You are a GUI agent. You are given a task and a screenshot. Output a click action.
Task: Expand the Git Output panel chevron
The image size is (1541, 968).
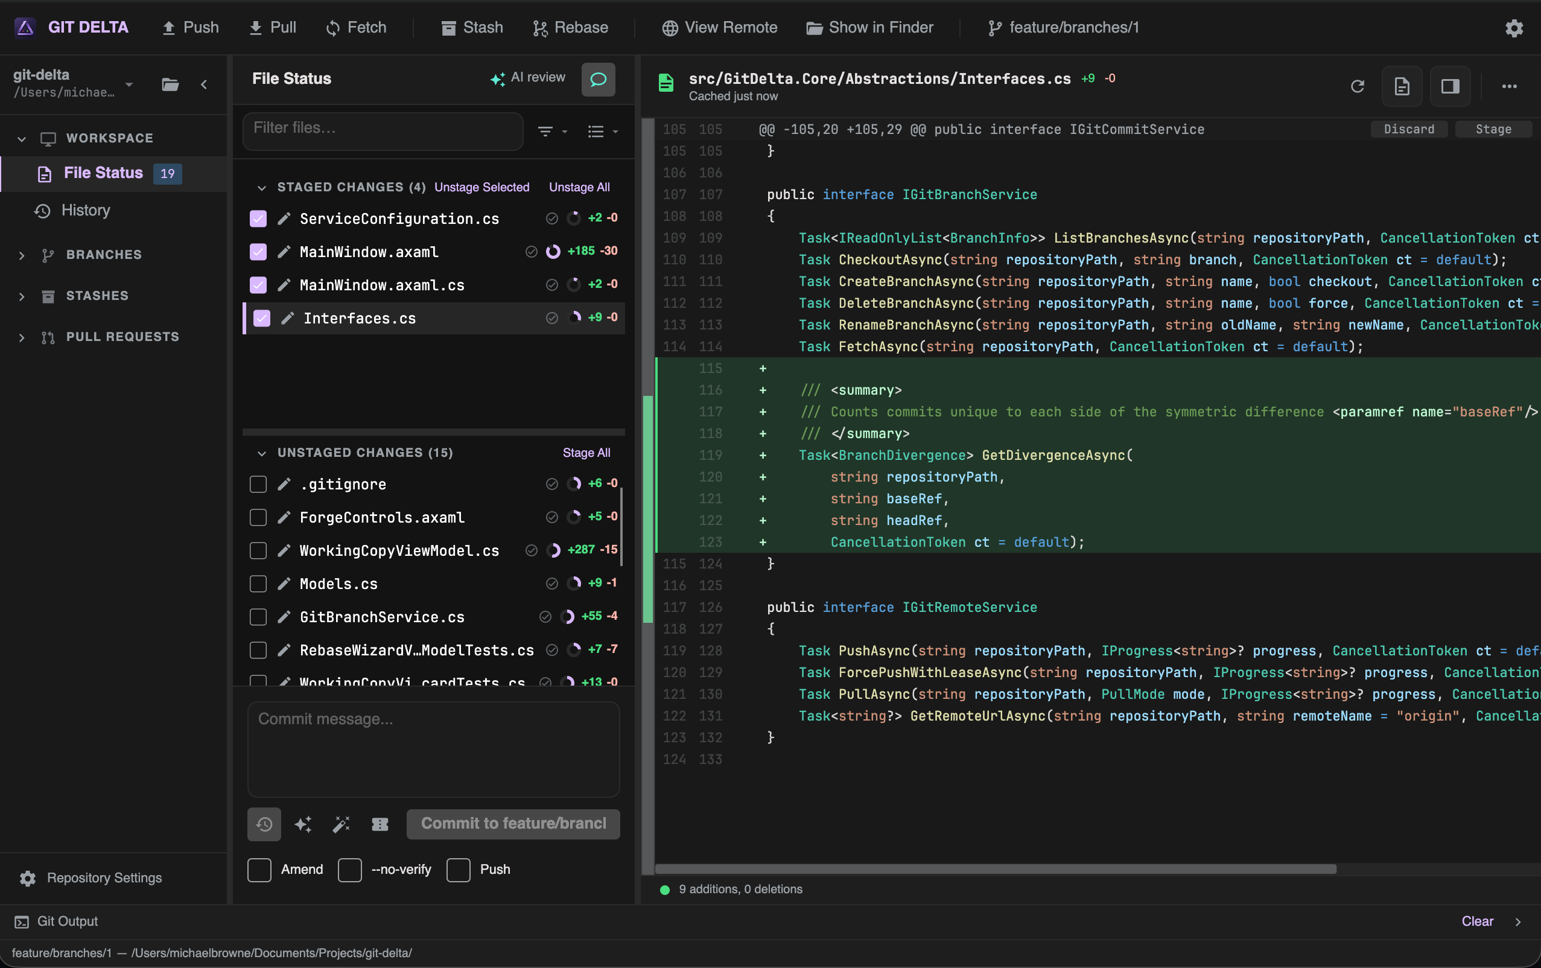click(x=1518, y=922)
